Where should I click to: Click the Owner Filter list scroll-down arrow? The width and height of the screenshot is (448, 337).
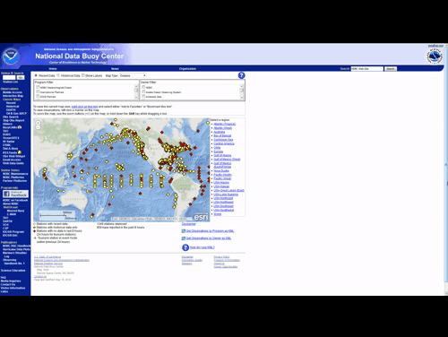(x=242, y=98)
